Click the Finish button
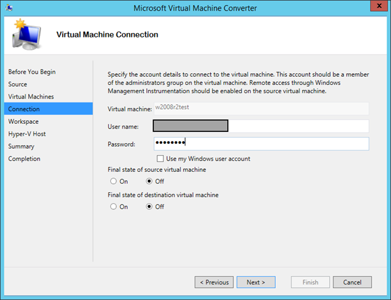This screenshot has height=300, width=391. pos(310,282)
